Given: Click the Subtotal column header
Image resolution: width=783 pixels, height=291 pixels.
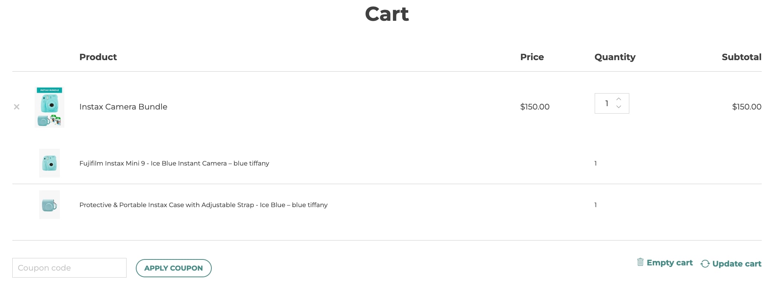Looking at the screenshot, I should click(x=742, y=57).
